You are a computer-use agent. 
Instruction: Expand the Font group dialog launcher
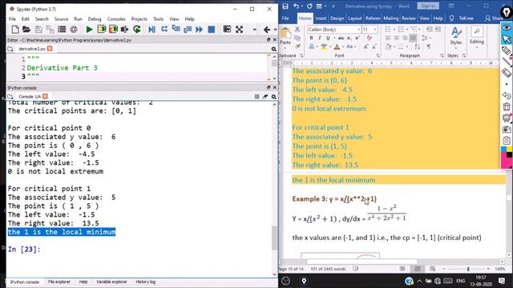coord(378,56)
